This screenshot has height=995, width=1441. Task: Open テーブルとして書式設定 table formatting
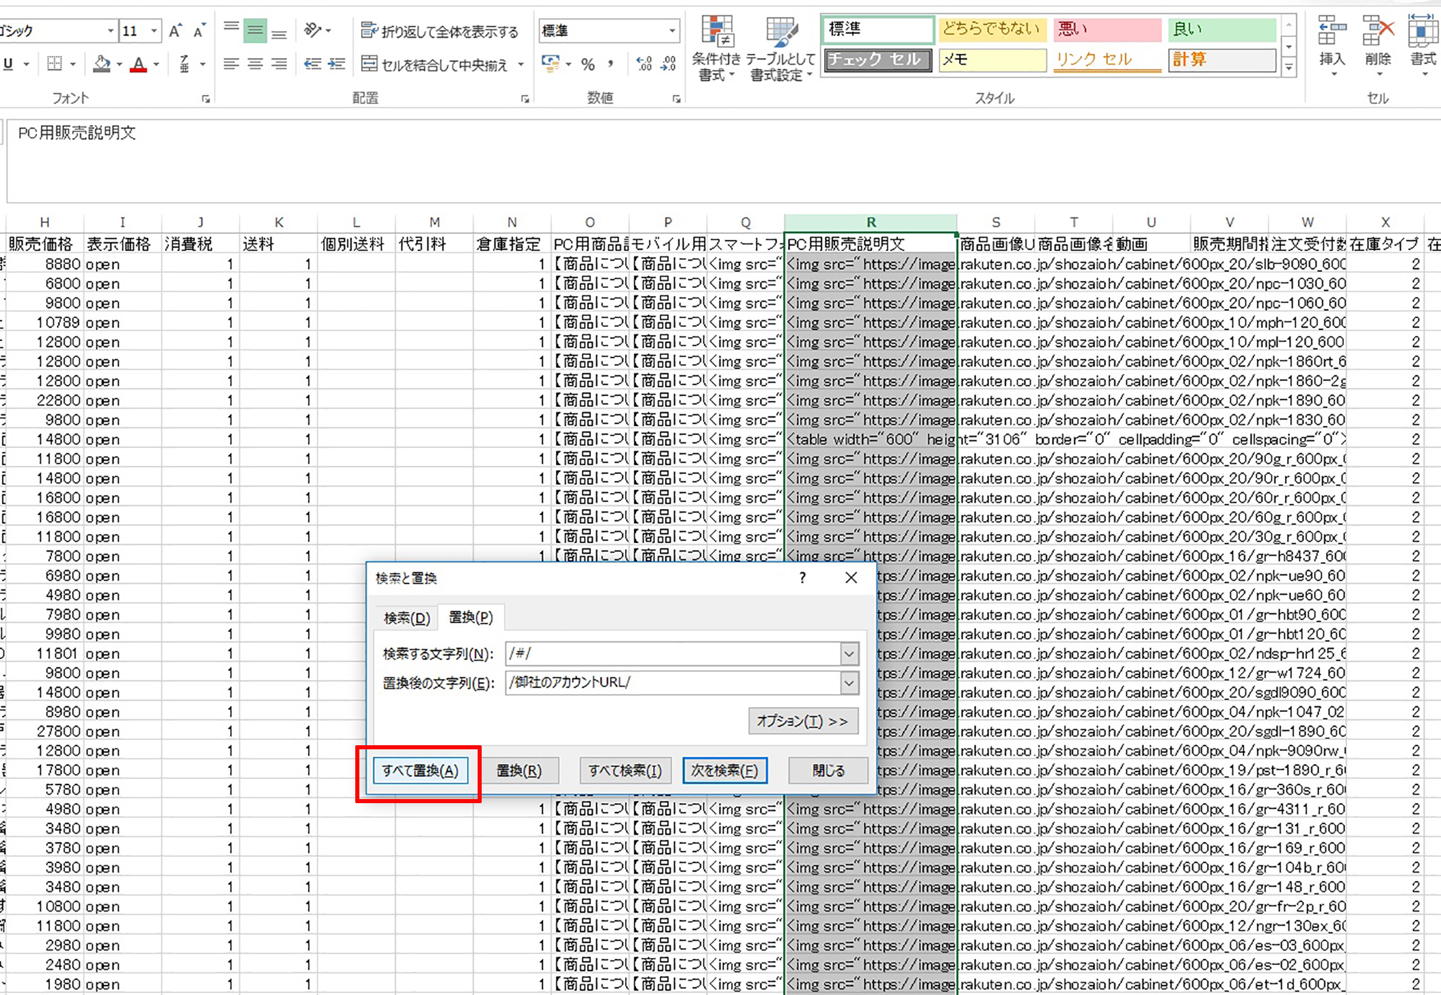click(x=780, y=49)
